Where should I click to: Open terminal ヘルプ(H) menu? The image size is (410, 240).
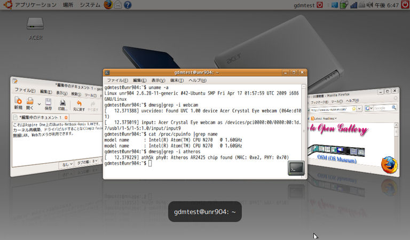[198, 81]
